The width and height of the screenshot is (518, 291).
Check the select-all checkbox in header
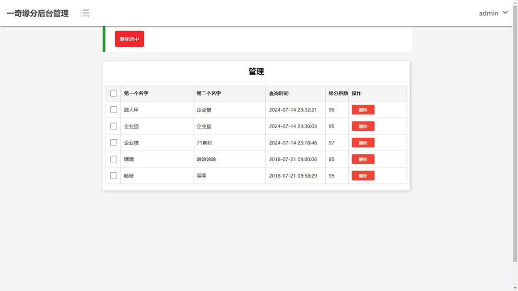(114, 93)
